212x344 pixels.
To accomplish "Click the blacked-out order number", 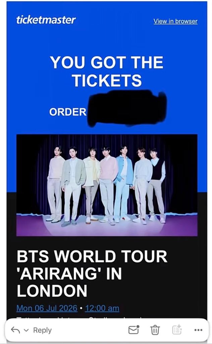I will click(x=127, y=109).
